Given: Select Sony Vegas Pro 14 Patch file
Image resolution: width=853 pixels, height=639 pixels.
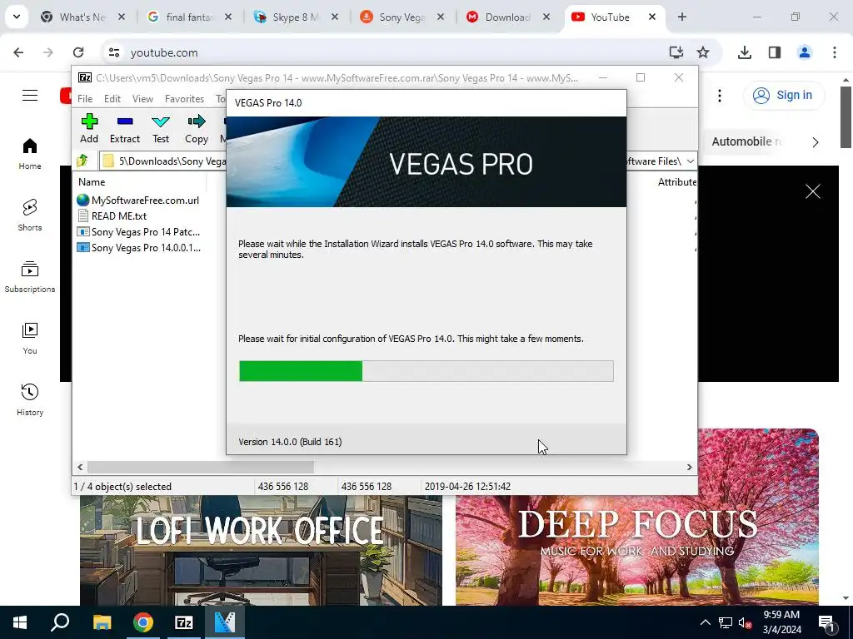Looking at the screenshot, I should (x=139, y=232).
